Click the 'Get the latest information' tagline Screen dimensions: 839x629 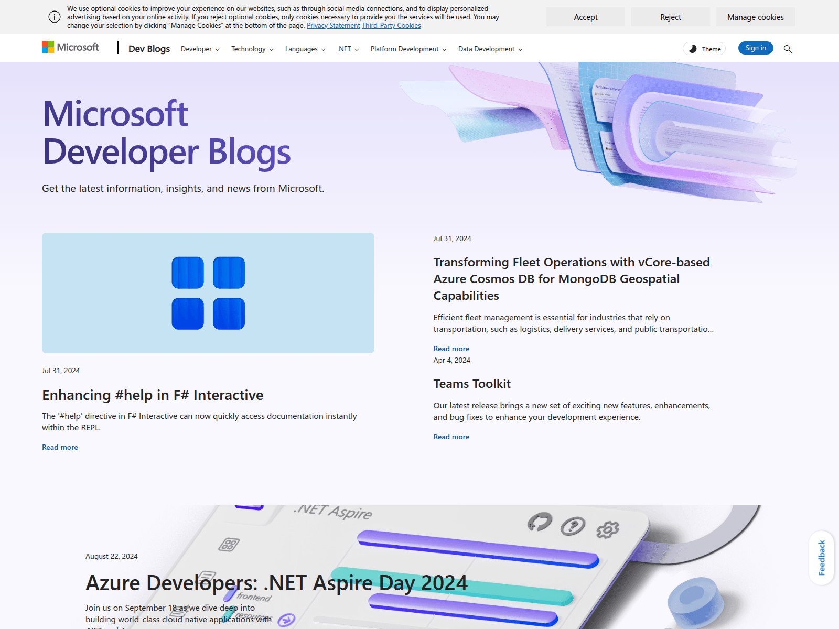[x=183, y=188]
